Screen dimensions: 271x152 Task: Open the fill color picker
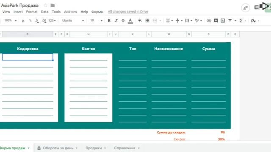pyautogui.click(x=140, y=21)
